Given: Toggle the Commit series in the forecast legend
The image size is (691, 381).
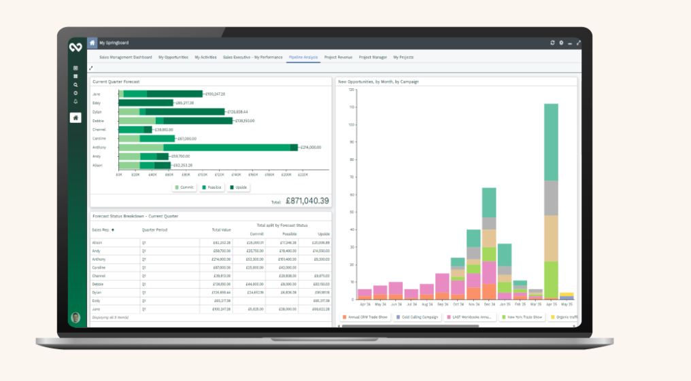Looking at the screenshot, I should pos(185,187).
